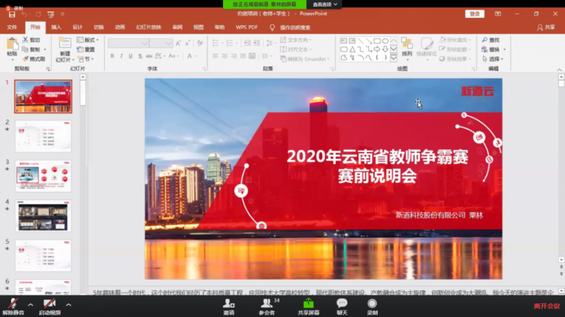Open the 参会者 participants list

pos(266,303)
